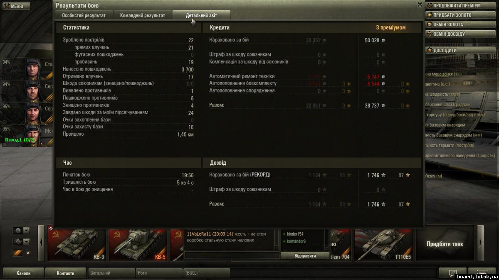This screenshot has width=499, height=280.
Task: Open the Контакти panel button
Action: pyautogui.click(x=65, y=273)
